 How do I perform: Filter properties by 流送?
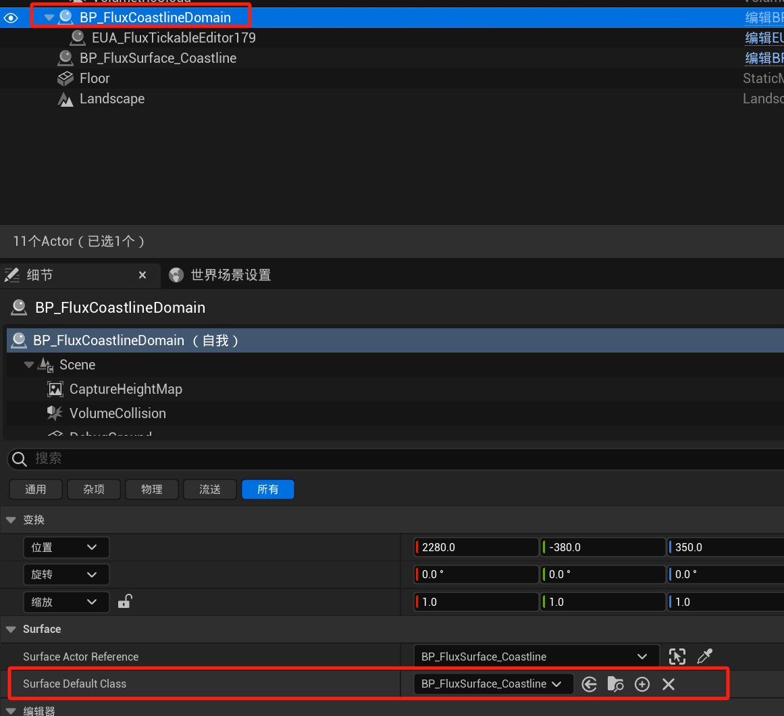click(x=210, y=490)
